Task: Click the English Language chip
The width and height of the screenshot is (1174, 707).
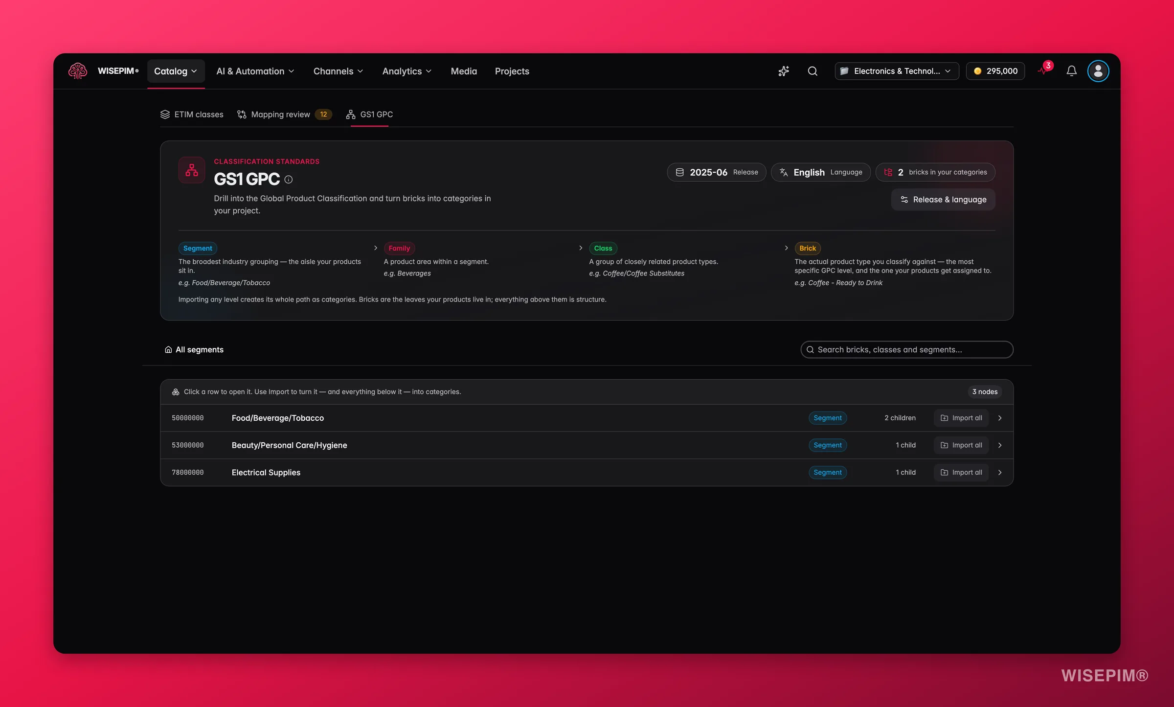Action: 821,172
